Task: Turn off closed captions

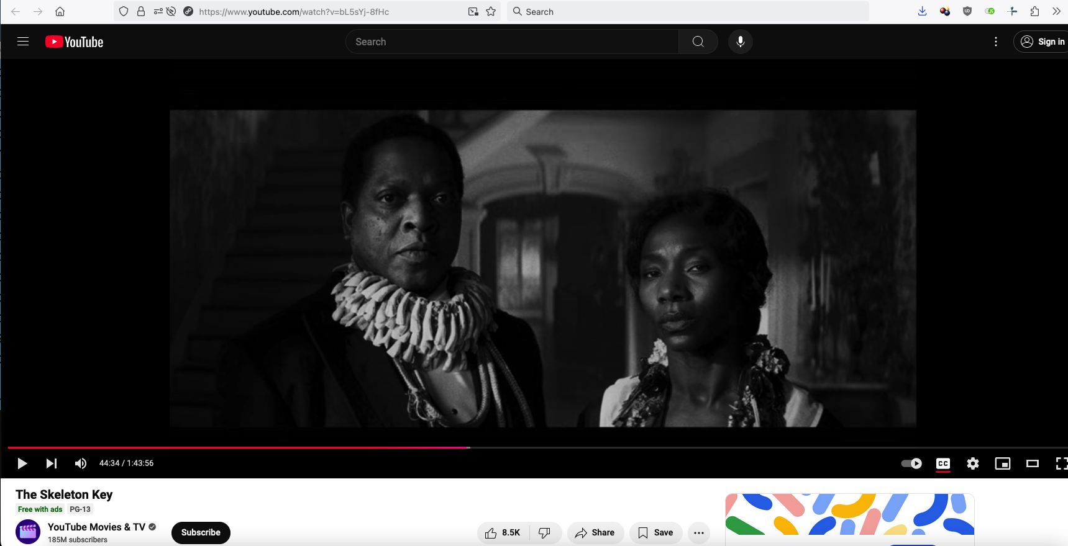Action: pyautogui.click(x=943, y=463)
